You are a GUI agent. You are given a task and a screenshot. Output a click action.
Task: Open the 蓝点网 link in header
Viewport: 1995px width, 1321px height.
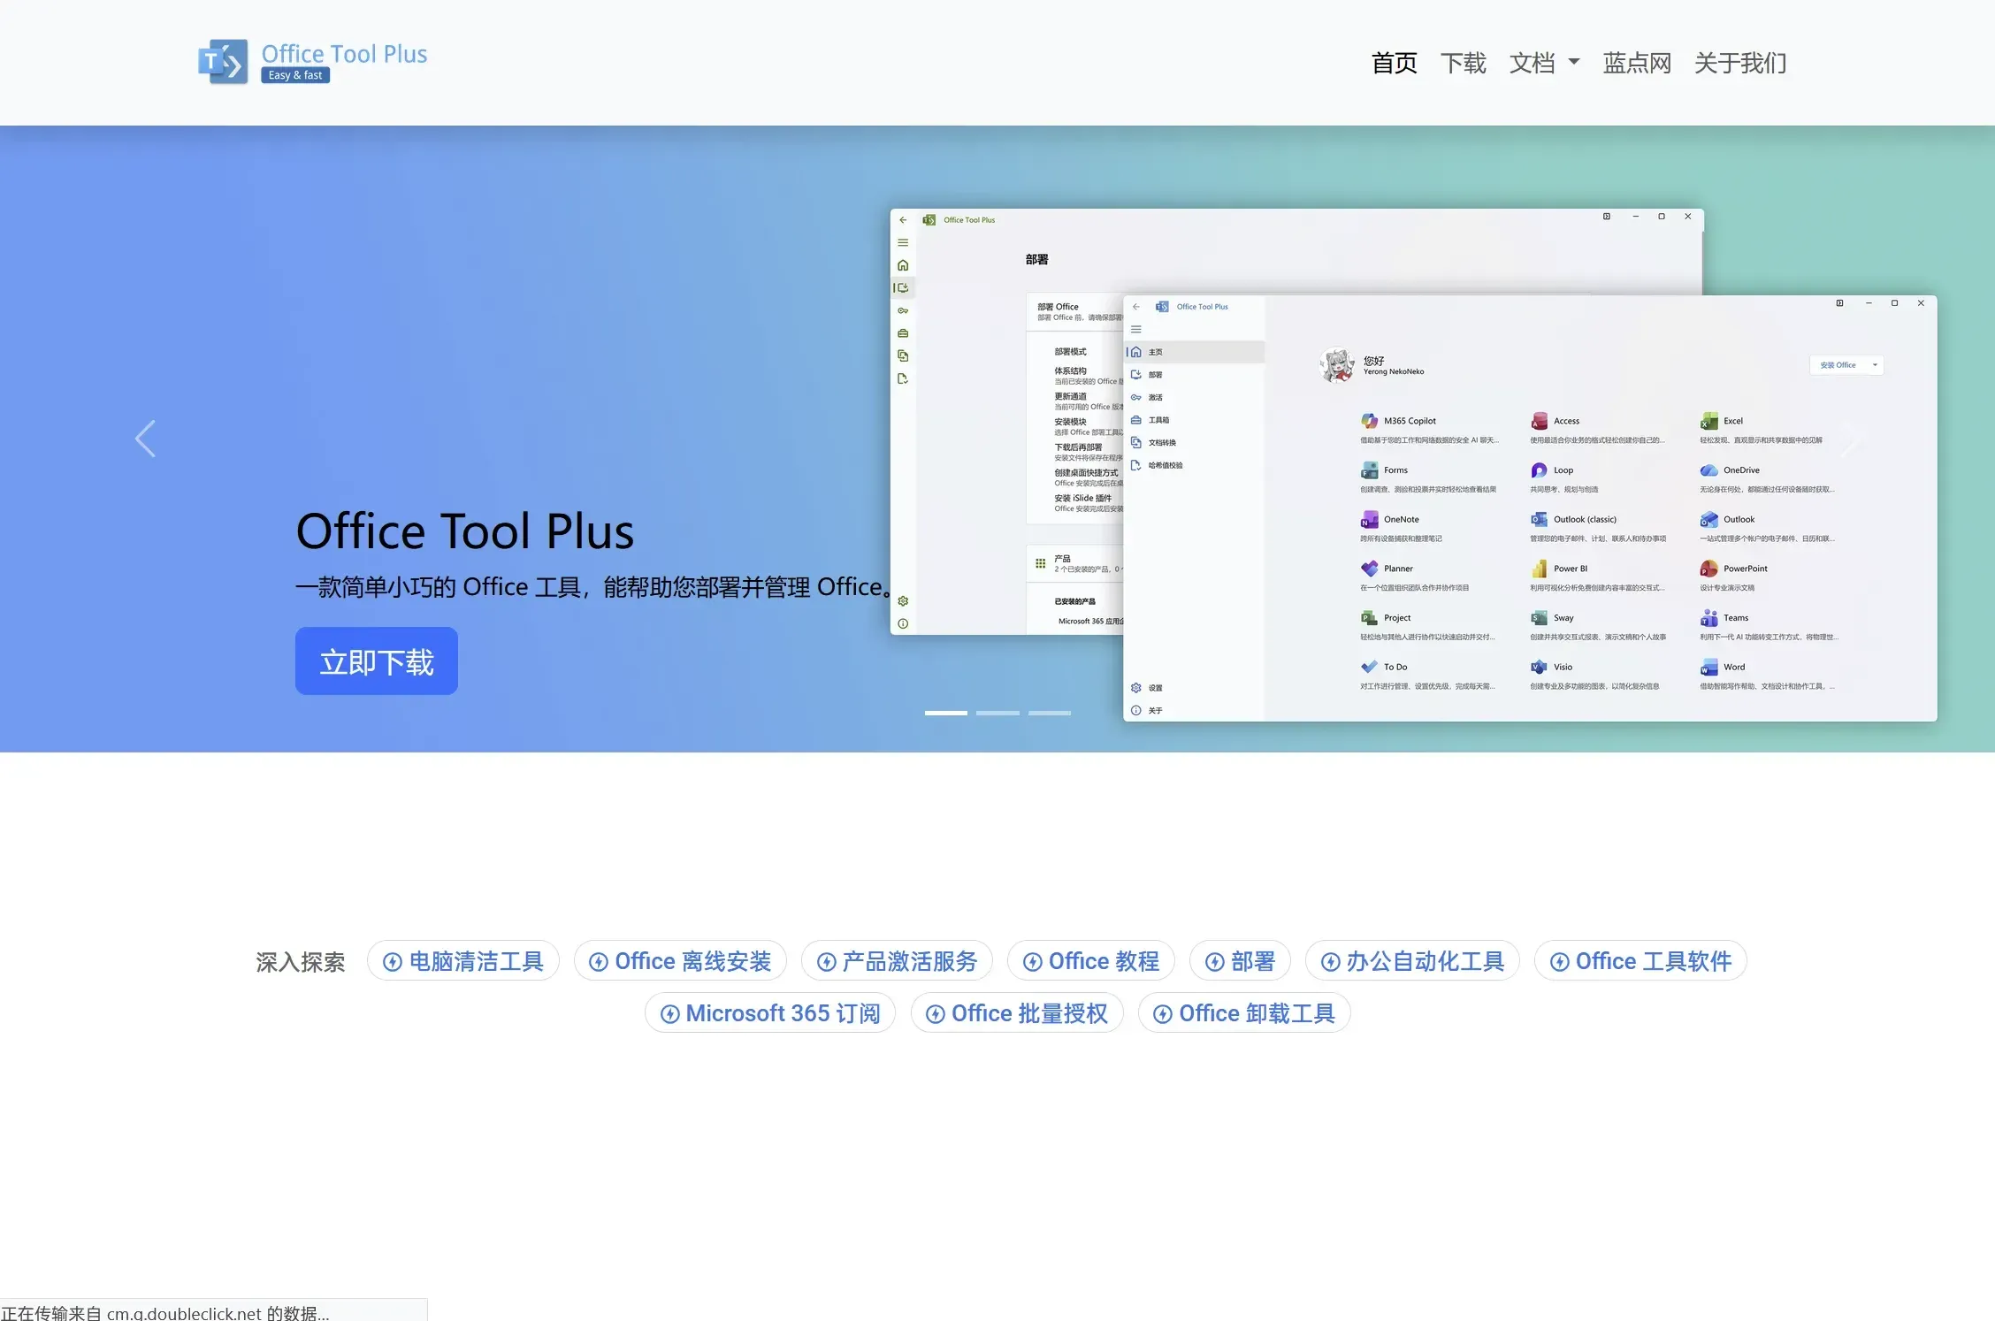1637,63
